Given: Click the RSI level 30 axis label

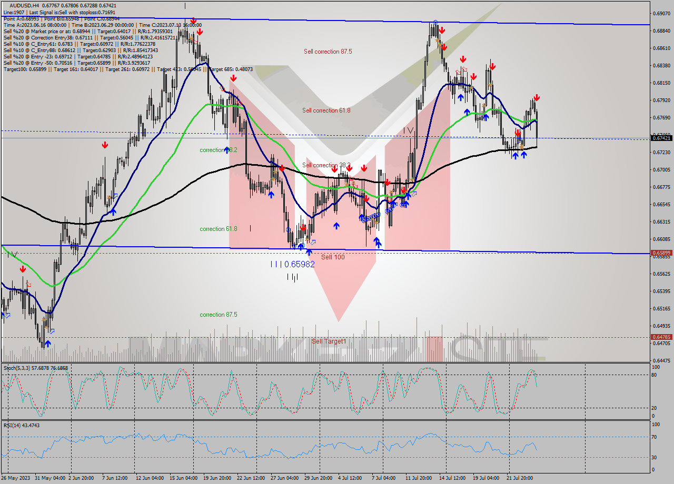Looking at the screenshot, I should coord(655,457).
